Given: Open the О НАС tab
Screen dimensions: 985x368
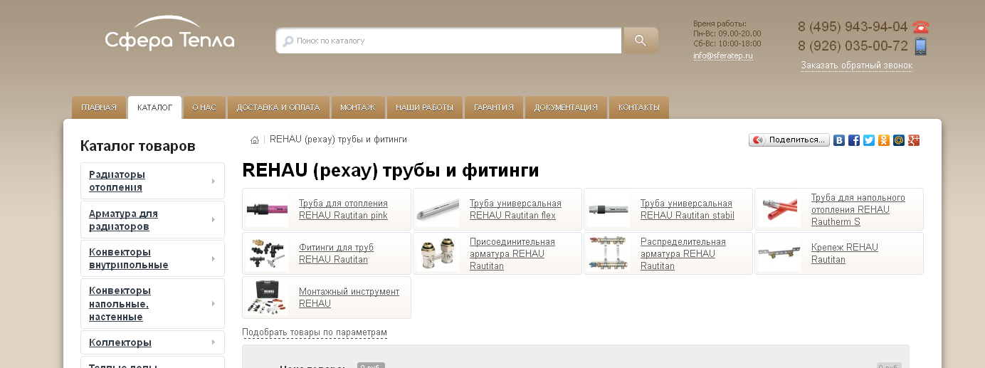Looking at the screenshot, I should coord(204,107).
